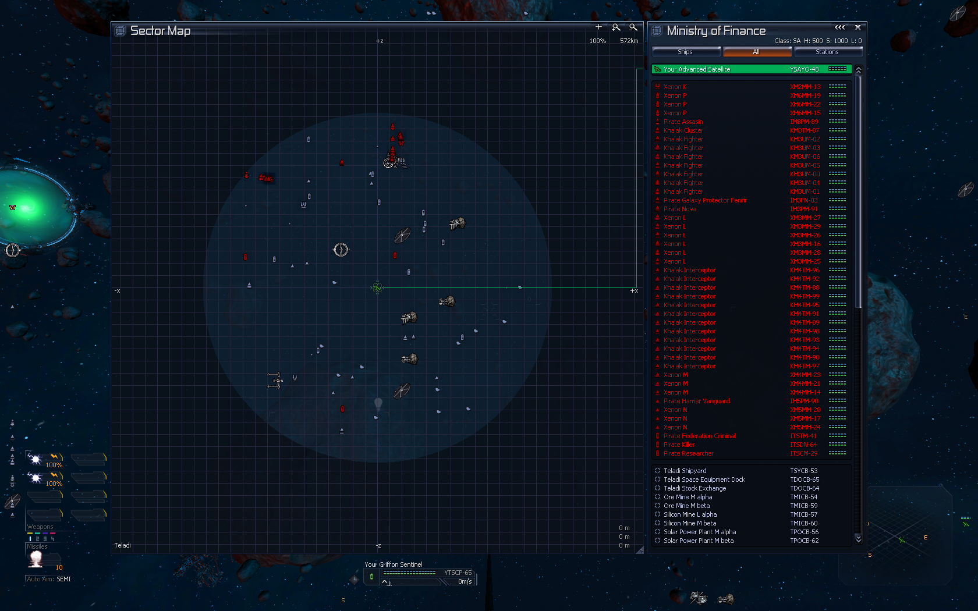This screenshot has width=978, height=611.
Task: Click Silicon Mine L alpha row circle icon
Action: (x=657, y=514)
